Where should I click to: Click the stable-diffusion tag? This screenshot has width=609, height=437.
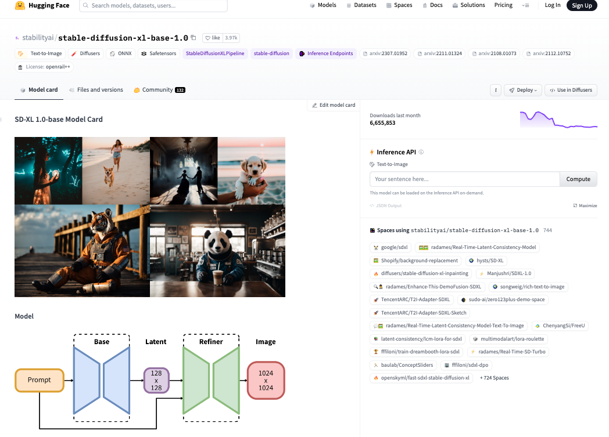pyautogui.click(x=271, y=53)
